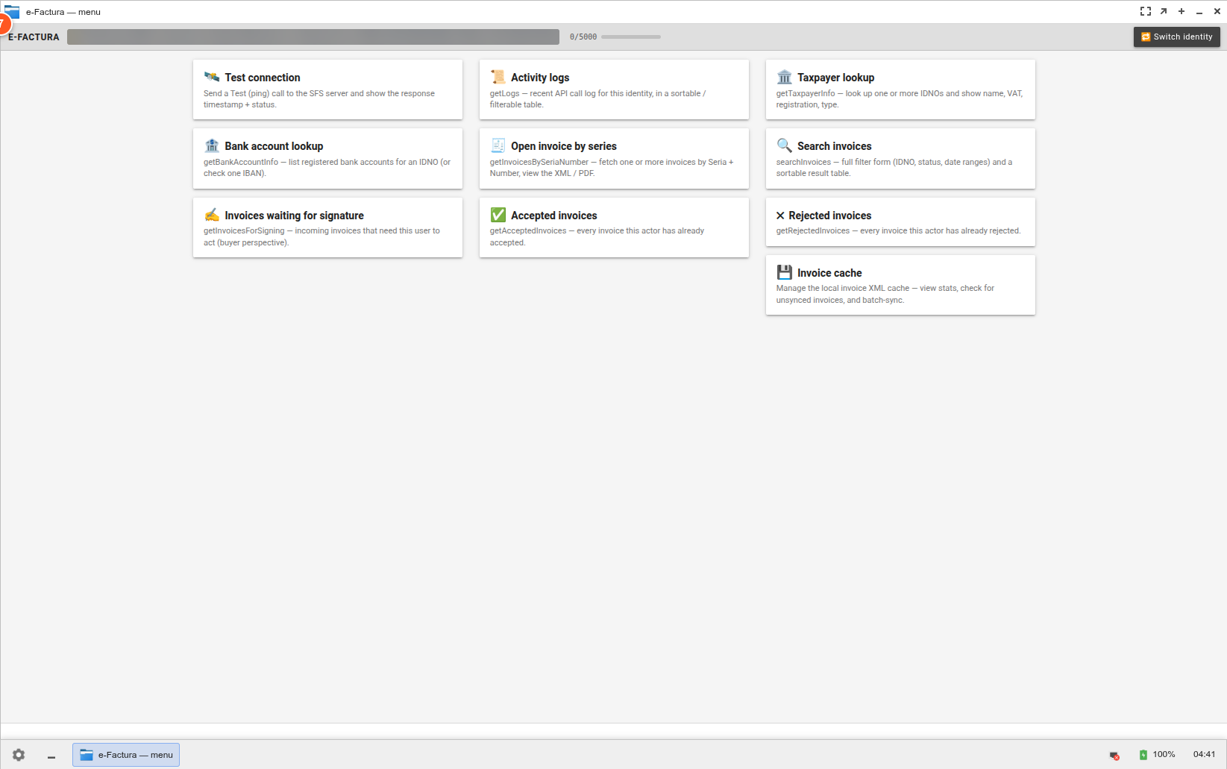1227x769 pixels.
Task: Click the Invoice cache title
Action: point(829,273)
